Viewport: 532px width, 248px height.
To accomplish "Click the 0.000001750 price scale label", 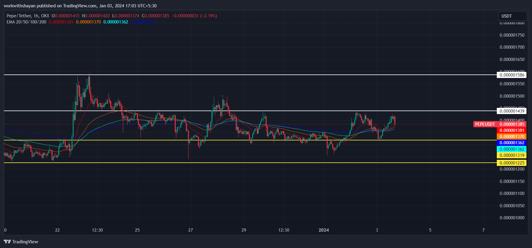I will click(x=512, y=35).
